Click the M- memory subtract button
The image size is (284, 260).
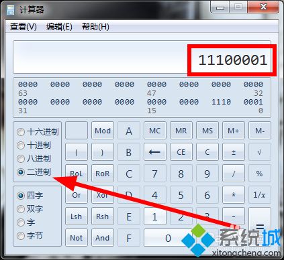click(260, 131)
